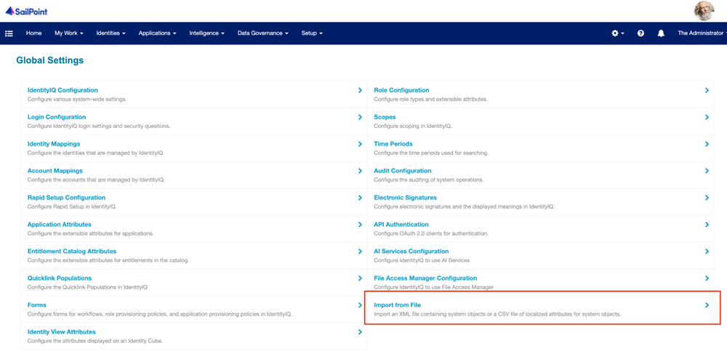Open Role Configuration link
Screen dimensions: 727x350
coord(401,90)
